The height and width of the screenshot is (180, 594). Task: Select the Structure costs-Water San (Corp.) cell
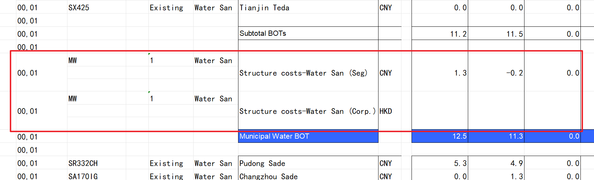point(307,111)
